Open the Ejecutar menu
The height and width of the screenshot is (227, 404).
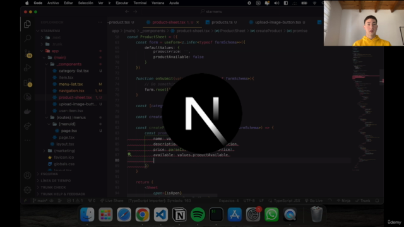click(x=122, y=3)
